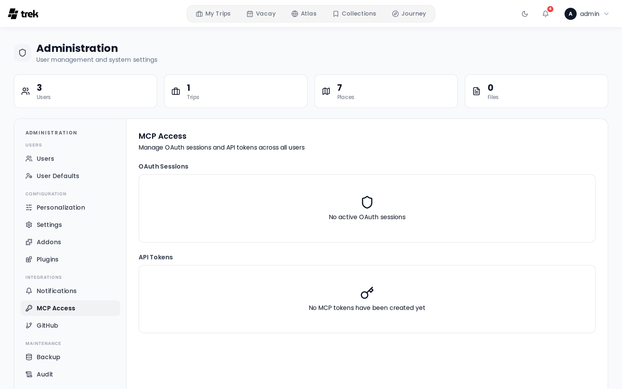The image size is (622, 389).
Task: Click the Administration shield icon
Action: [x=23, y=53]
